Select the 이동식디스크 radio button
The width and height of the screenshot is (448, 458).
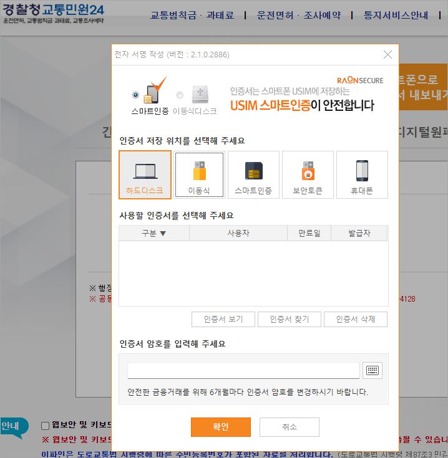point(180,95)
